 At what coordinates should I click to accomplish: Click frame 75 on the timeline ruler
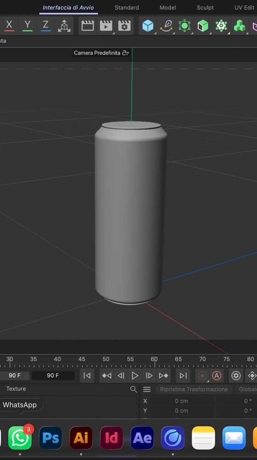coord(226,359)
